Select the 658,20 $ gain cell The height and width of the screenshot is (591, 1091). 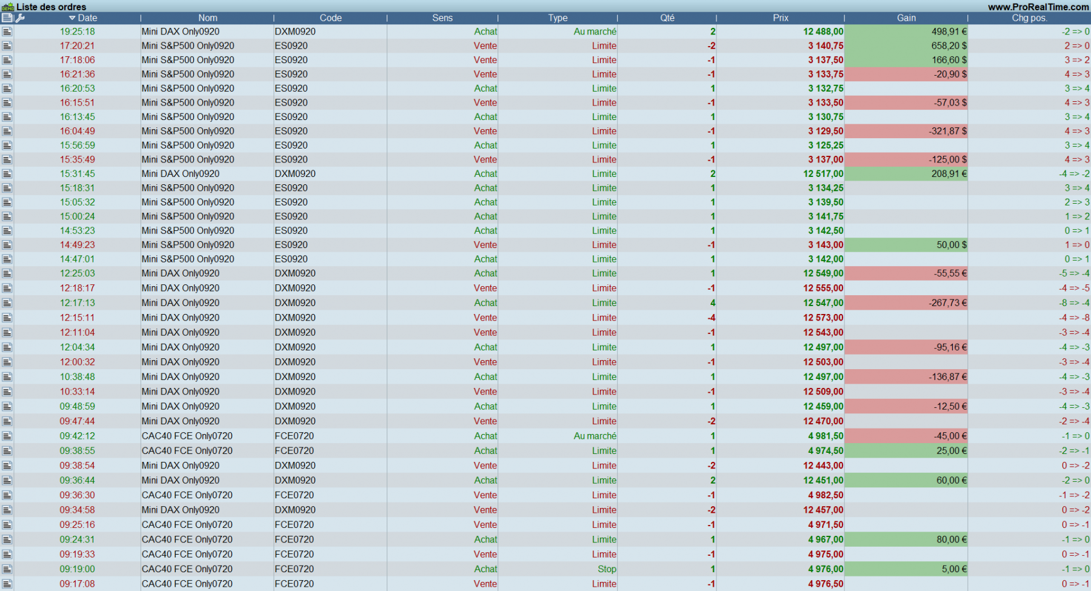906,45
